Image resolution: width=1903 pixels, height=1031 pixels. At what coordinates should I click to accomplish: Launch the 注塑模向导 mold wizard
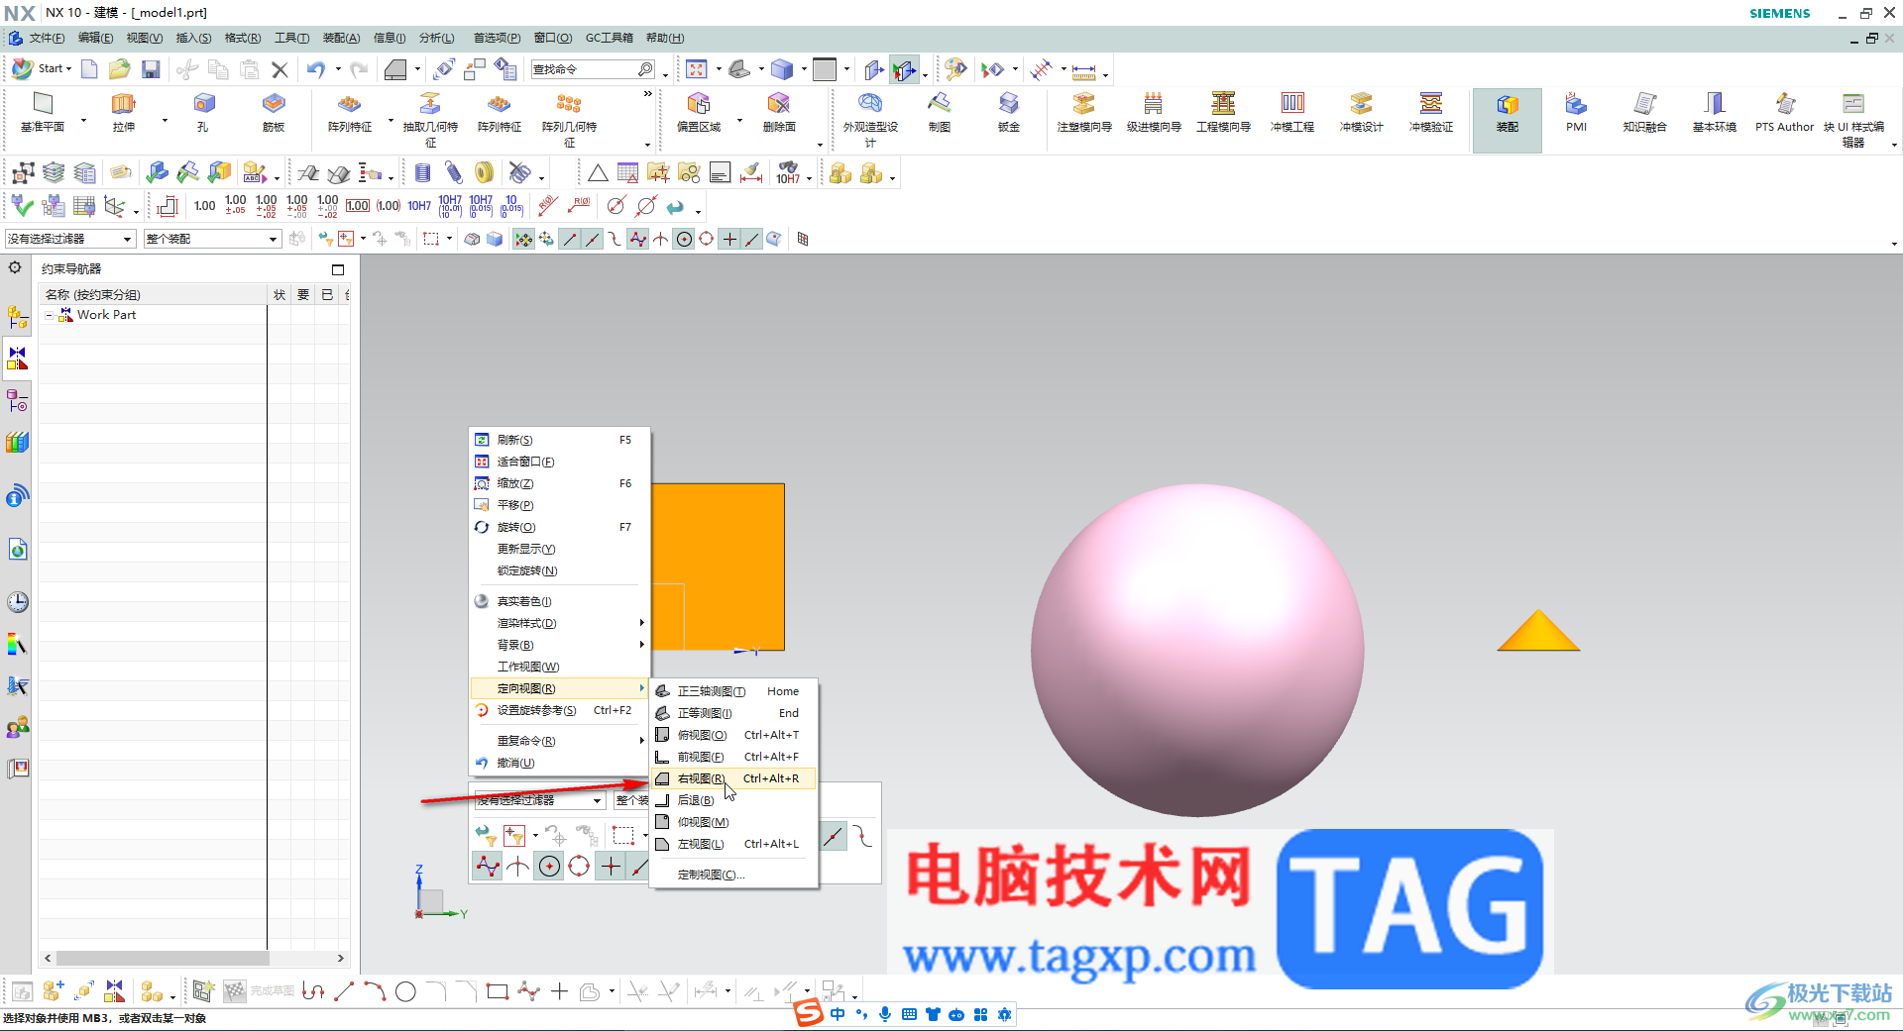tap(1084, 112)
